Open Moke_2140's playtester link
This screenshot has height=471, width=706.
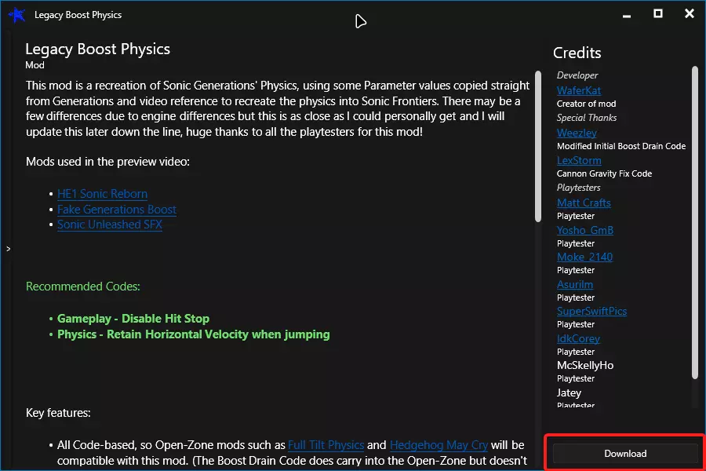pyautogui.click(x=584, y=257)
